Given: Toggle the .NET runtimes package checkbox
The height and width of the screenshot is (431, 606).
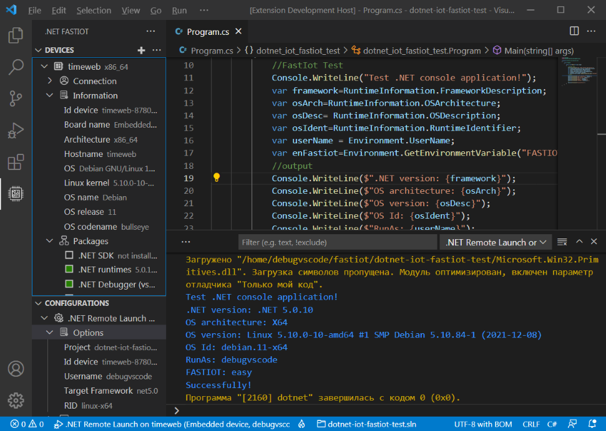Looking at the screenshot, I should click(x=70, y=270).
